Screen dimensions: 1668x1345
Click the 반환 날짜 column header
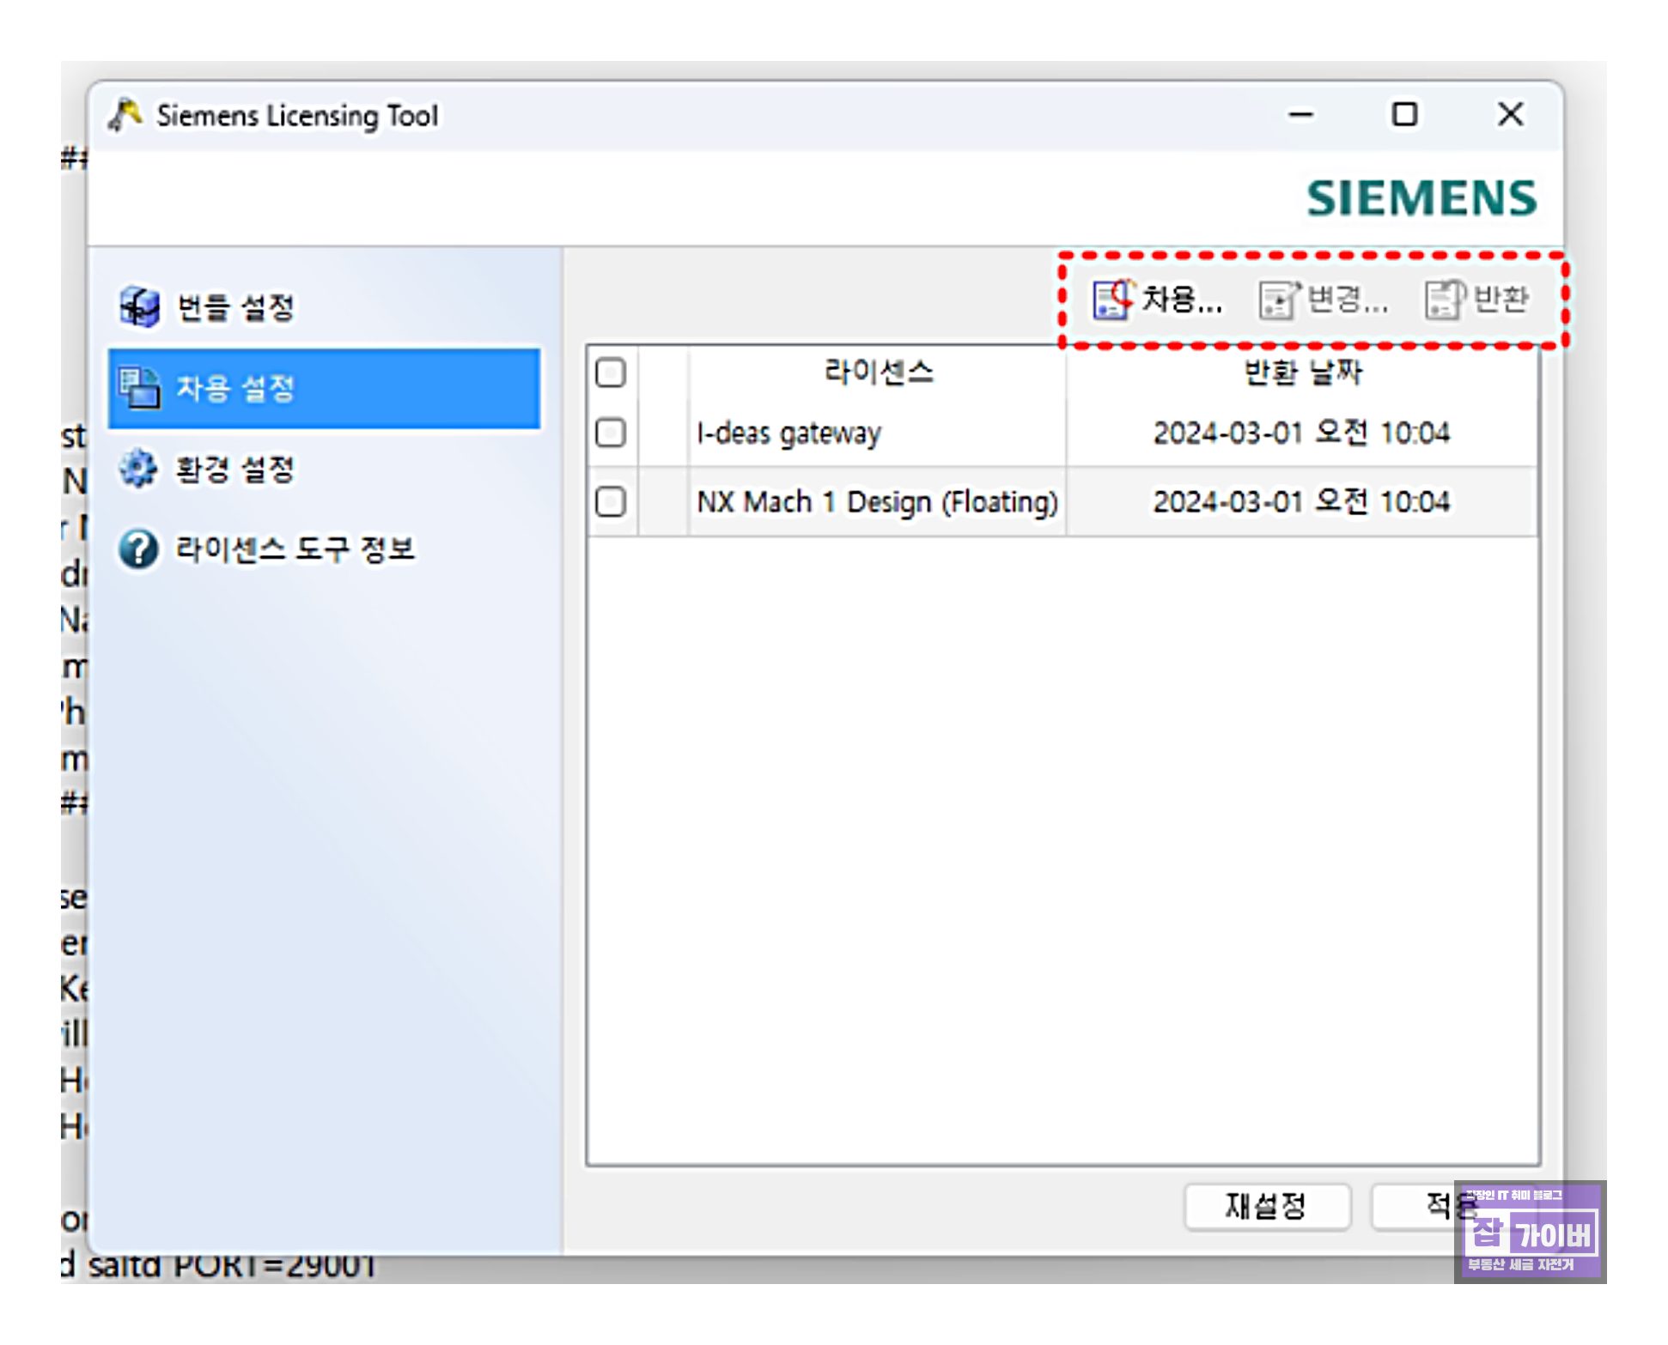(x=1302, y=373)
